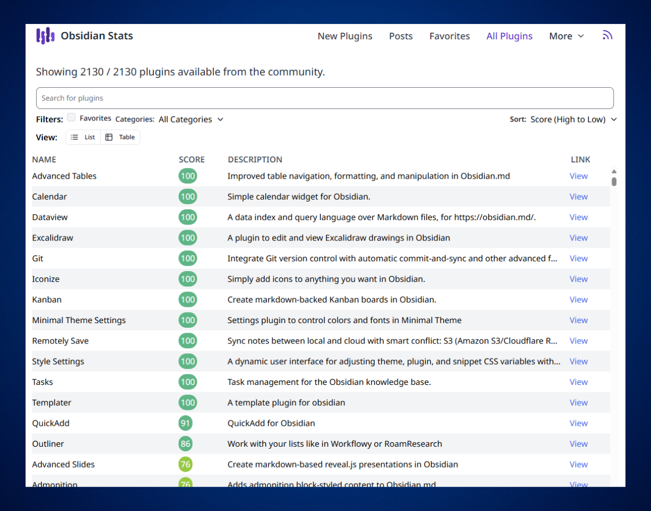This screenshot has height=511, width=651.
Task: Open the Posts navigation item
Action: pyautogui.click(x=401, y=36)
